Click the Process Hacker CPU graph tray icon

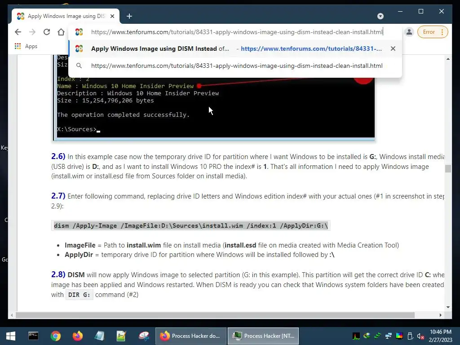pos(356,336)
